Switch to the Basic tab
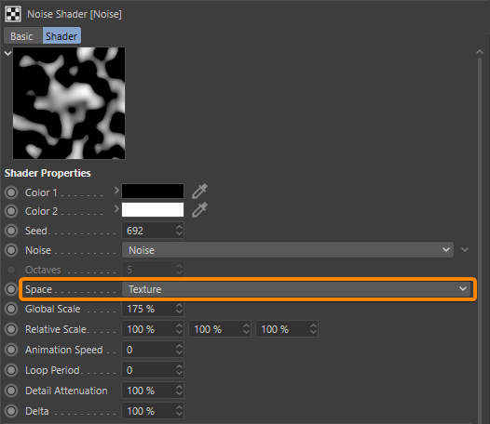The image size is (490, 424). 21,36
